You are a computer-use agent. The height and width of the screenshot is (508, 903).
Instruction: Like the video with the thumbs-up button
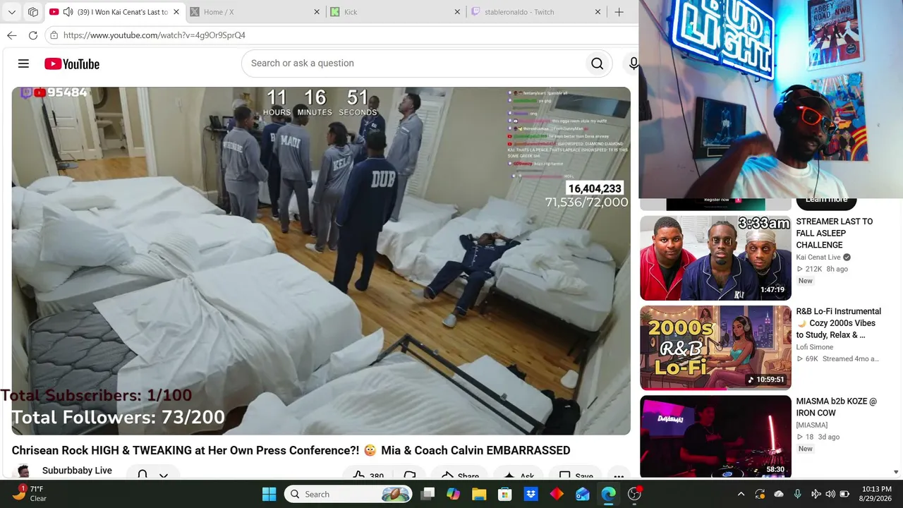[367, 476]
